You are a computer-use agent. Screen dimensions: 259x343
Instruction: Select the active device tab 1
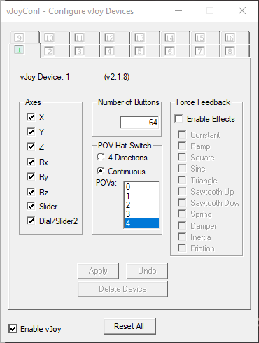click(x=24, y=50)
